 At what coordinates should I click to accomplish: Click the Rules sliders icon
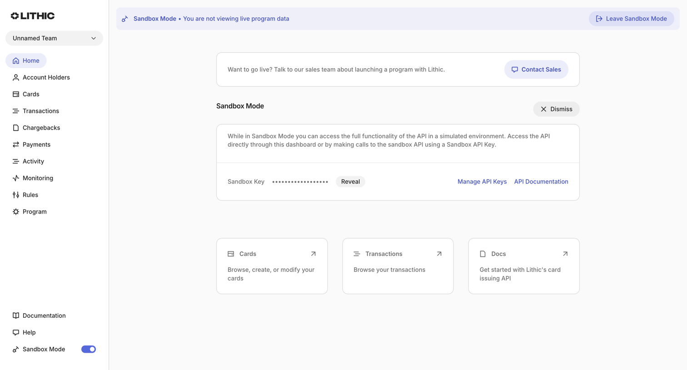[16, 195]
